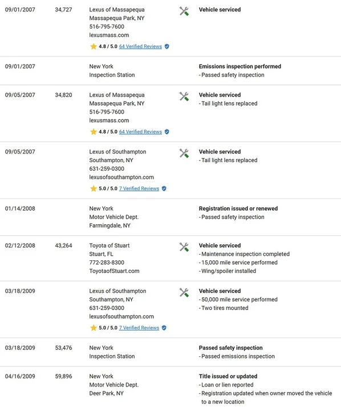Screen dimensions: 341x411
Task: Click 772-283-8300 phone number
Action: coord(107,263)
